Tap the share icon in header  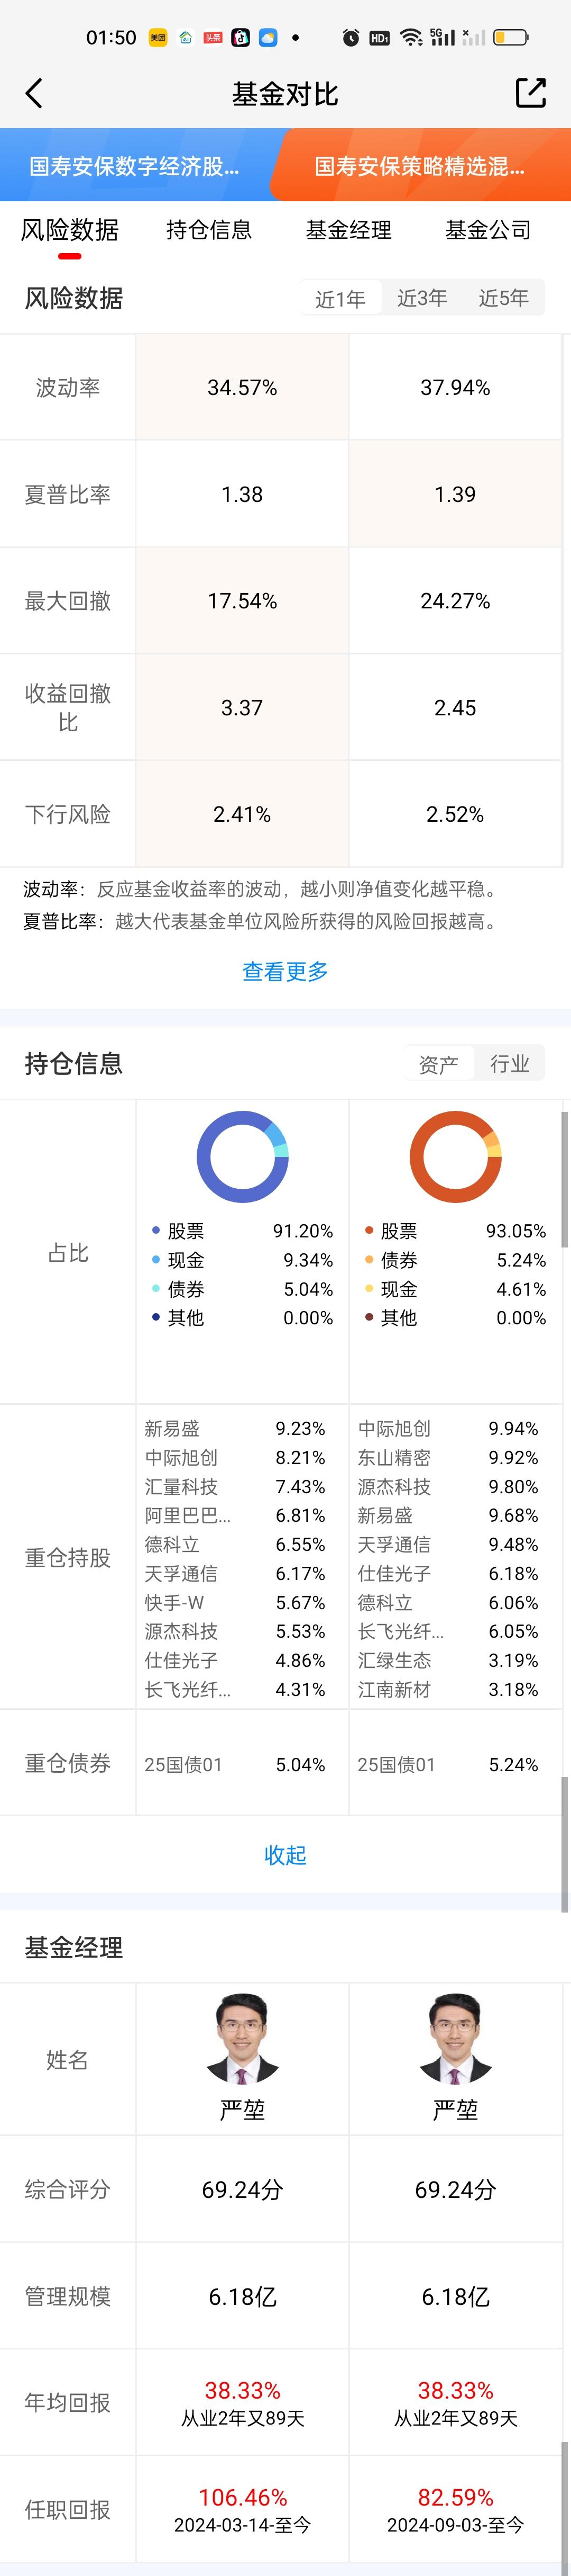pos(530,93)
